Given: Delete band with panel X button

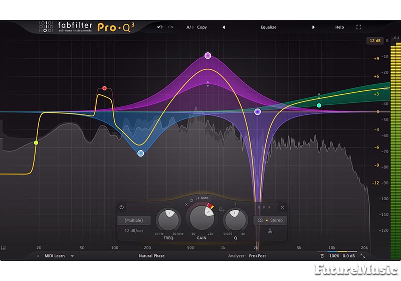Looking at the screenshot, I should tap(282, 207).
